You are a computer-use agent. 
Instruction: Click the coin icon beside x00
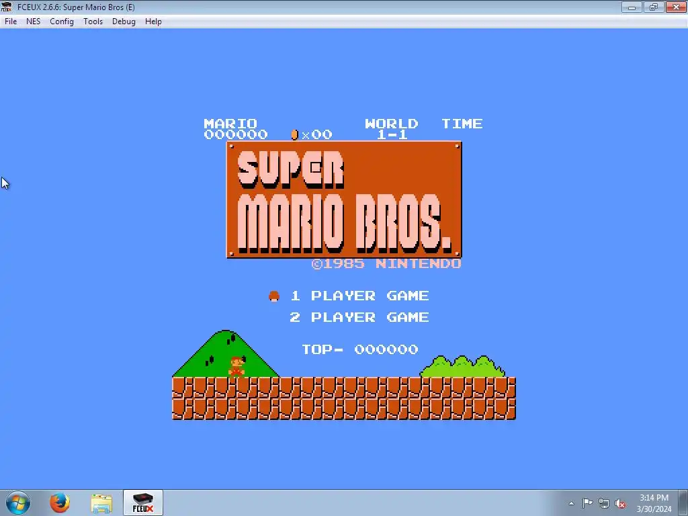294,134
